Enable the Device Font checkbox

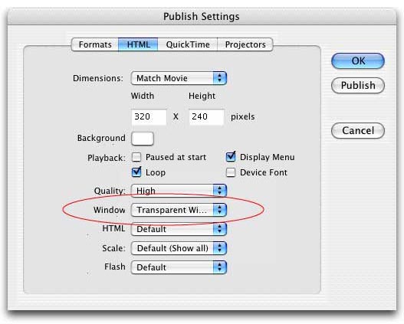coord(231,172)
